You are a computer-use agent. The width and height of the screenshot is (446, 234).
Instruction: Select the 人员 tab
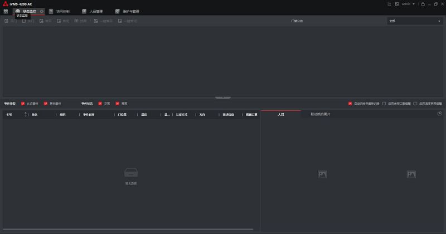pyautogui.click(x=281, y=114)
